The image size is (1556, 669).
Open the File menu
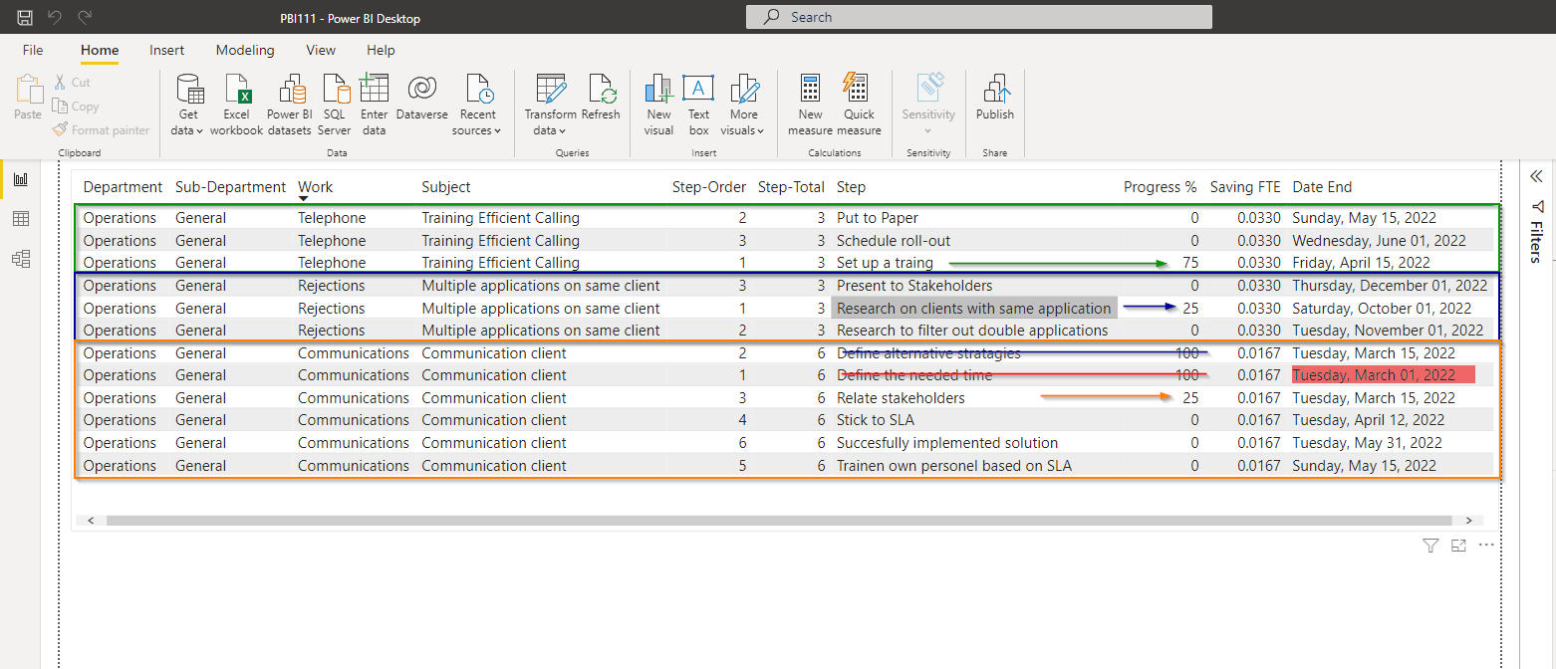pyautogui.click(x=33, y=50)
